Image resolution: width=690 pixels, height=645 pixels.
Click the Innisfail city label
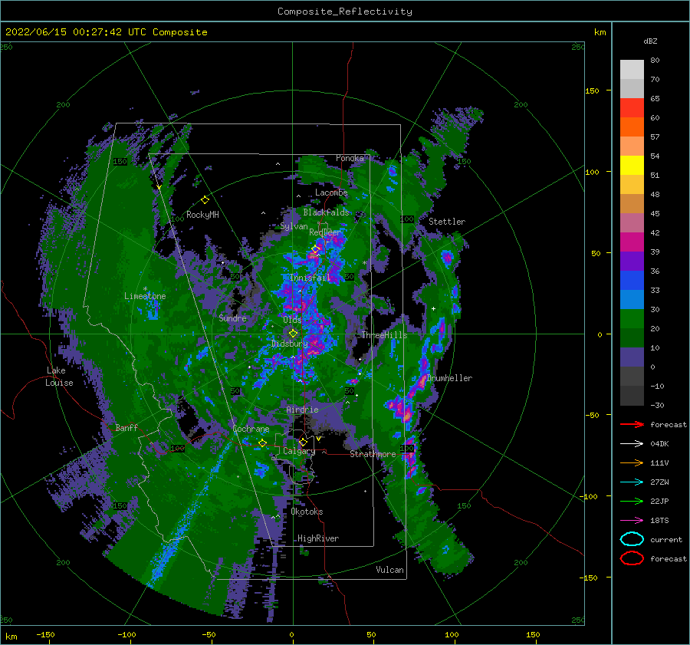[310, 278]
